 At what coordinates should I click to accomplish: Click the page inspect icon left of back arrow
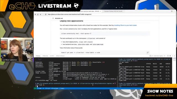(35, 14)
